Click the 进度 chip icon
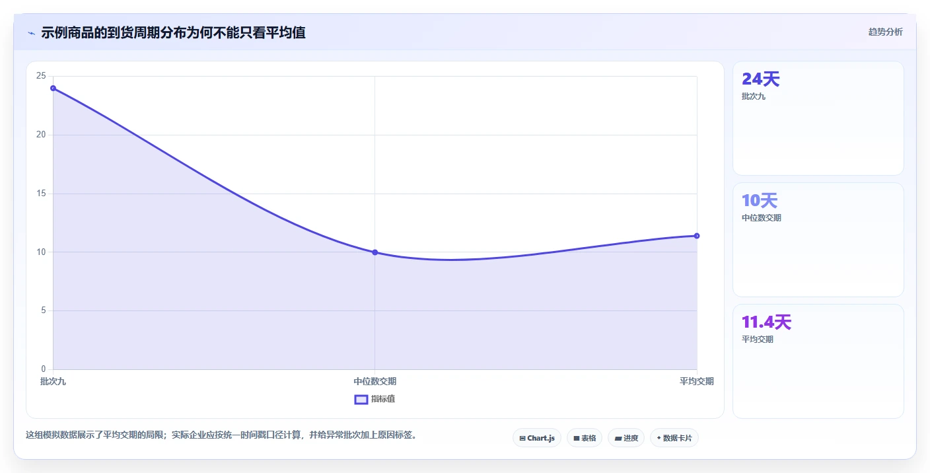930x473 pixels. pyautogui.click(x=618, y=438)
